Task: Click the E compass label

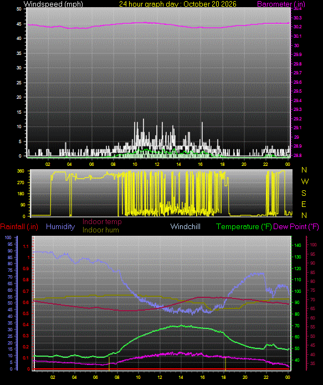Action: click(304, 204)
